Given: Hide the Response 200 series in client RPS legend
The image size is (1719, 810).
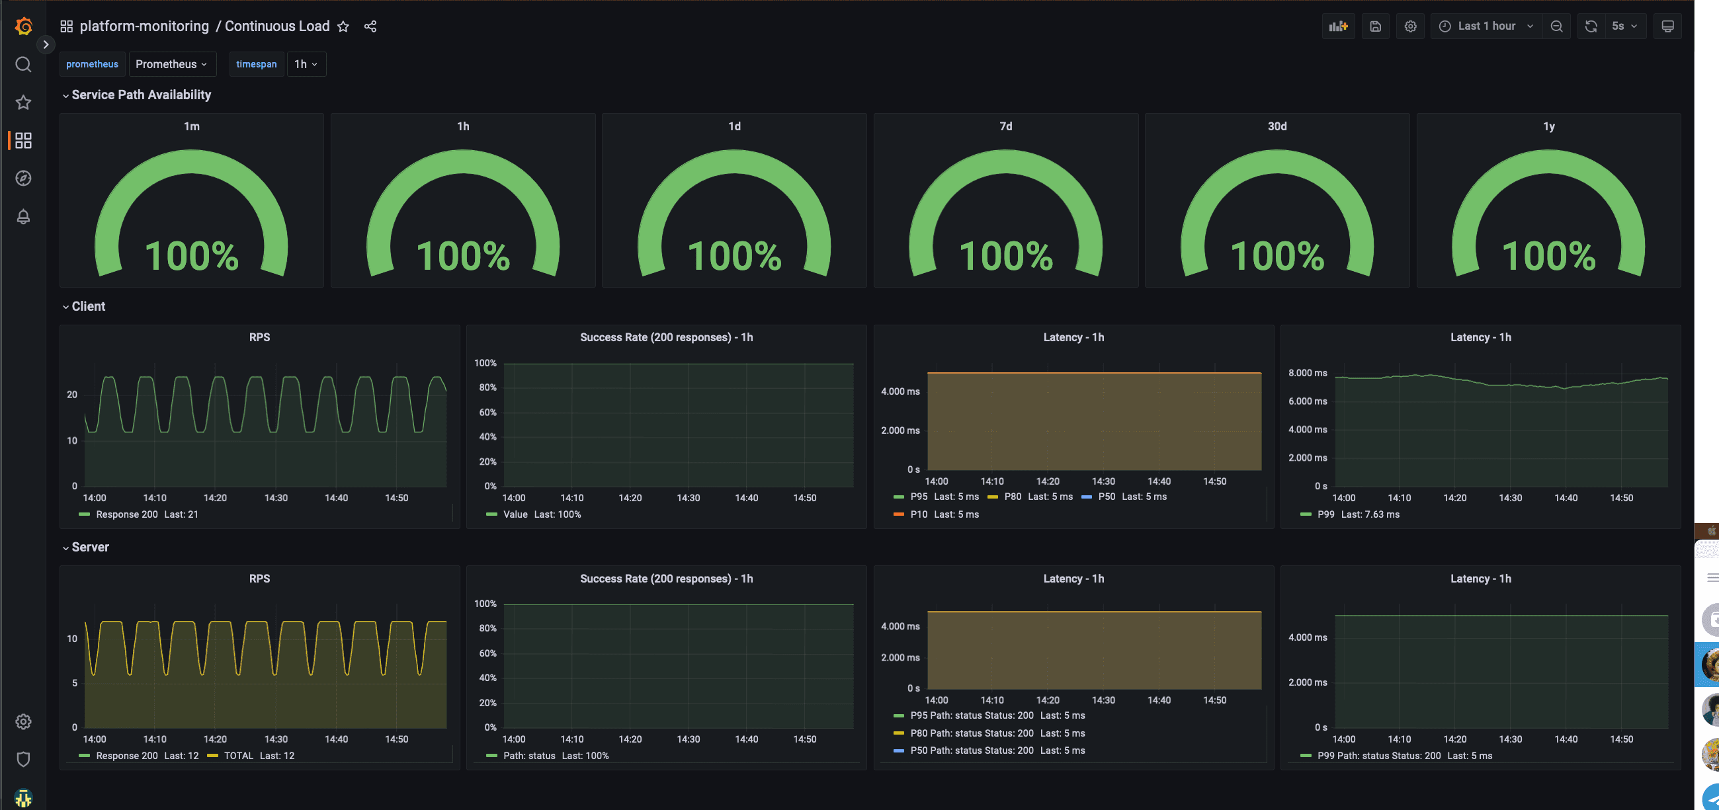Looking at the screenshot, I should pos(127,514).
